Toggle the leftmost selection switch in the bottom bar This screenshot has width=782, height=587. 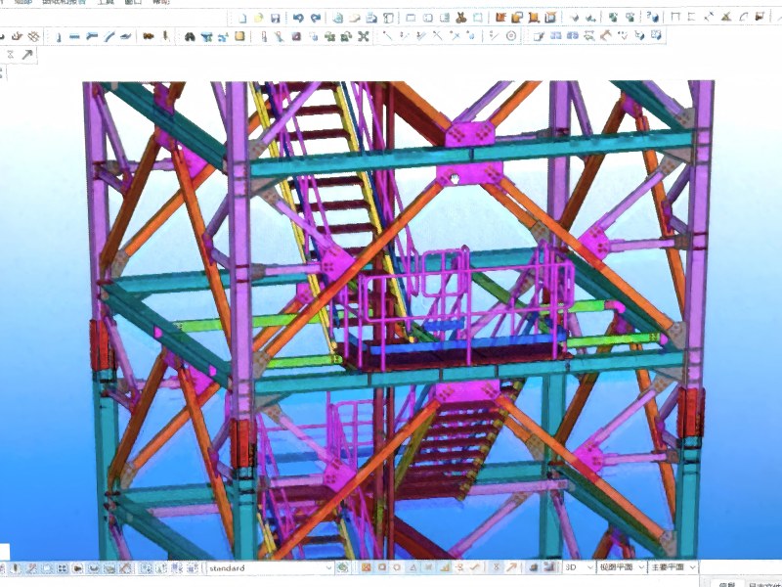coord(15,568)
